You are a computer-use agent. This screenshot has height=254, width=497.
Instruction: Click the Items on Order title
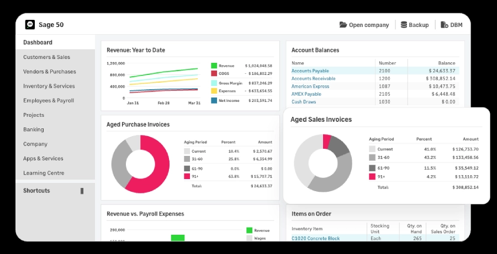(x=311, y=214)
